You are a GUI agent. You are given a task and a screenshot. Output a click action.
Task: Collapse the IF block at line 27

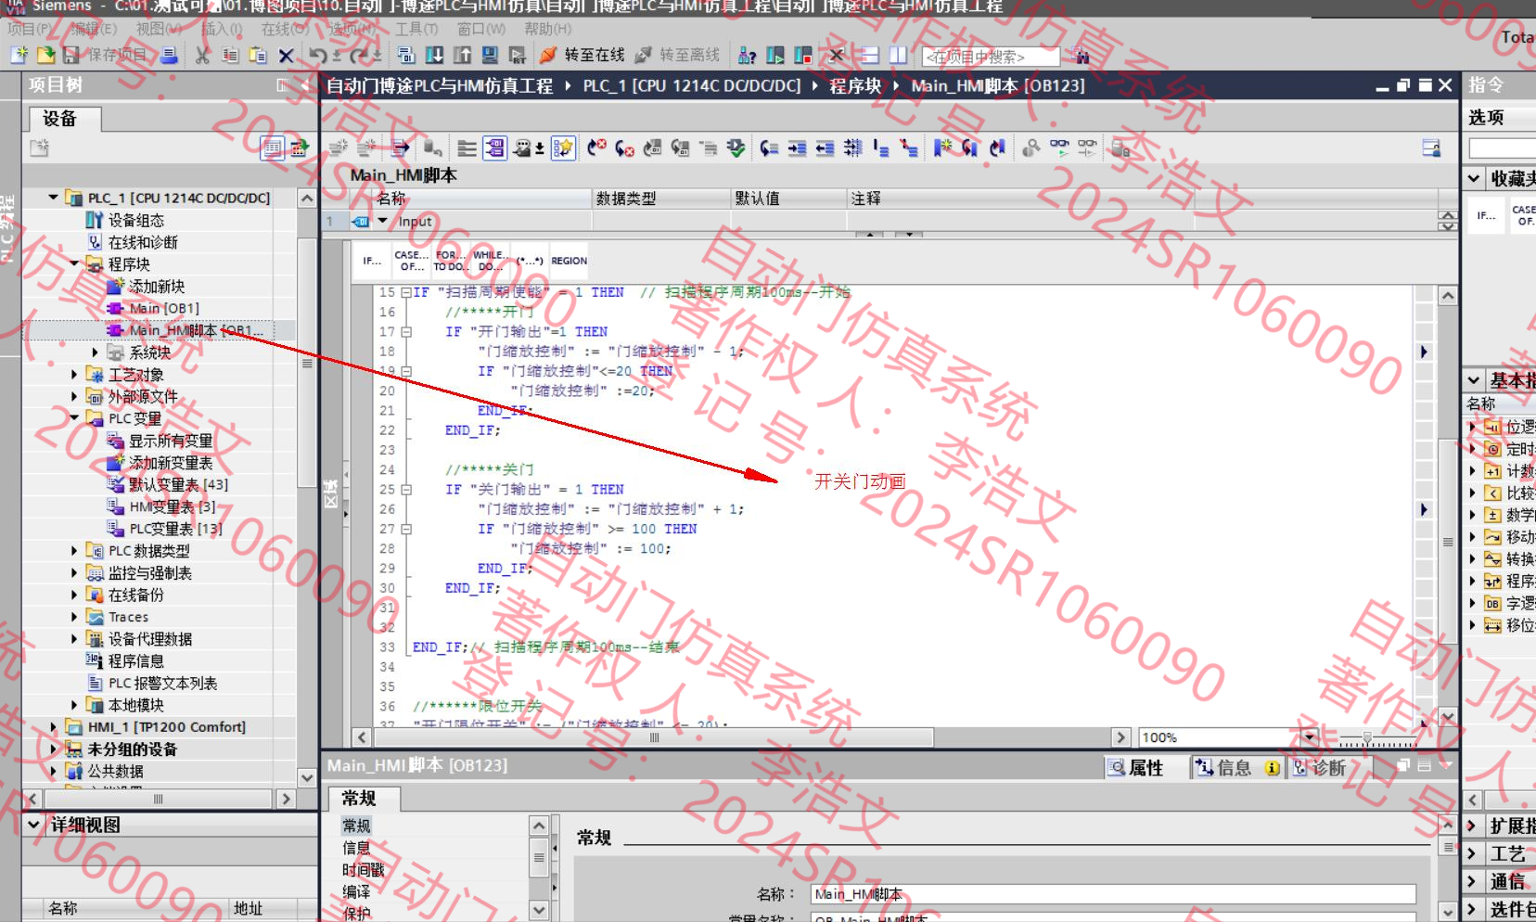pyautogui.click(x=406, y=529)
